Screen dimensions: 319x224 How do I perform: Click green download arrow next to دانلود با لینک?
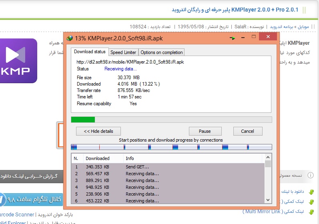[311, 192]
